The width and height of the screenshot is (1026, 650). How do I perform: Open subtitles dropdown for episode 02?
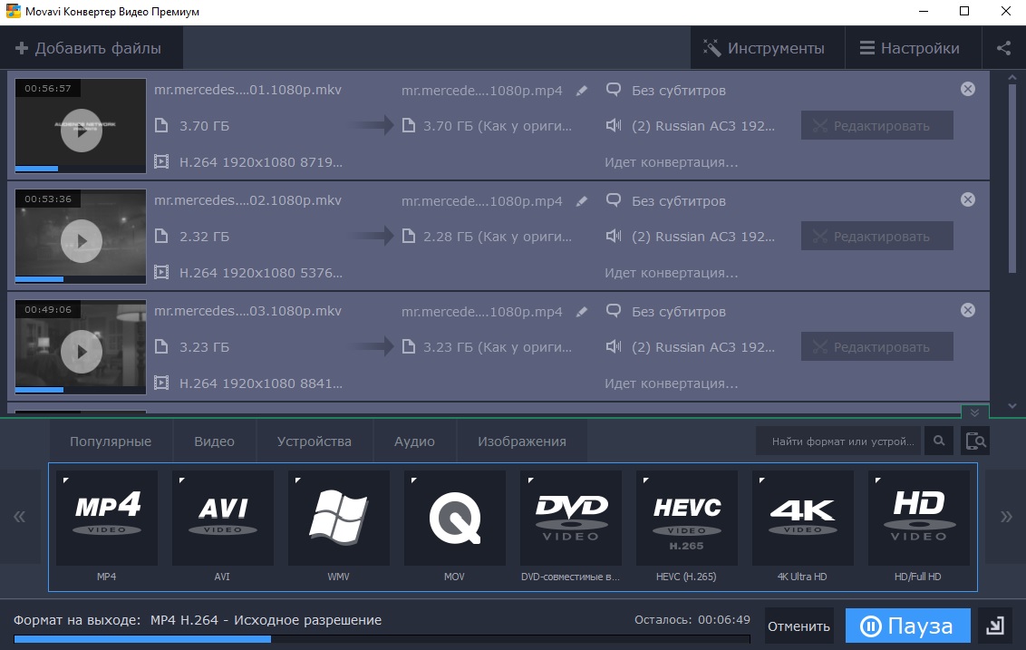point(666,201)
